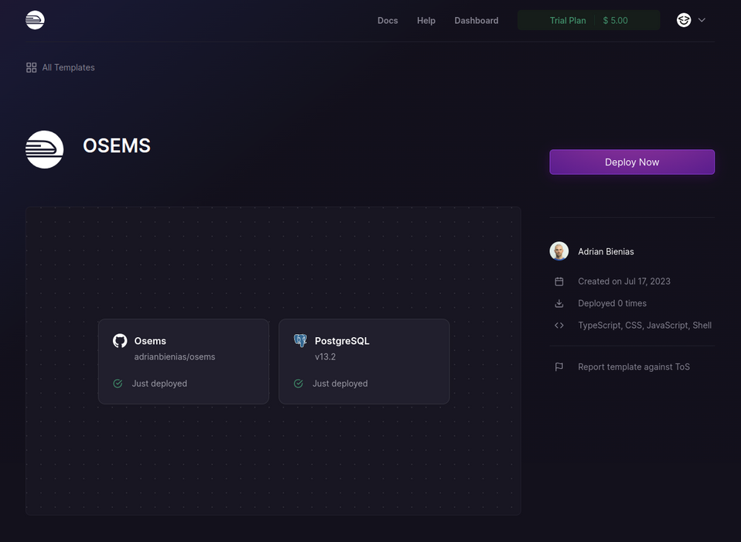Click the All Templates grid icon
Screen dimensions: 741x542
(31, 67)
